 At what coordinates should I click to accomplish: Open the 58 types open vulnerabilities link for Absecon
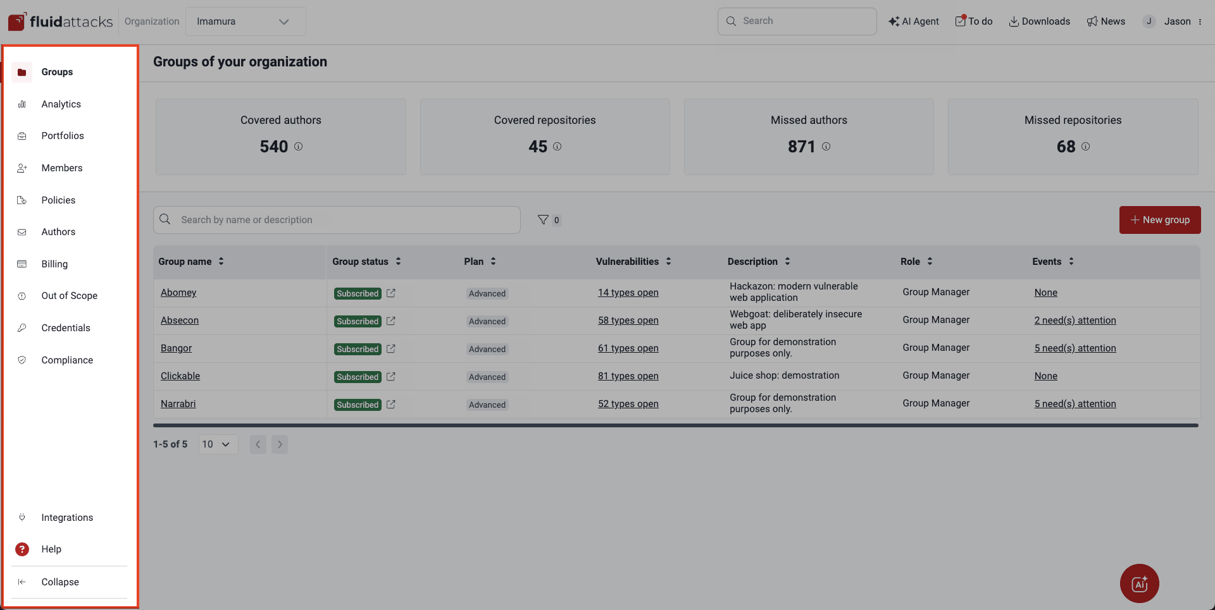(628, 320)
